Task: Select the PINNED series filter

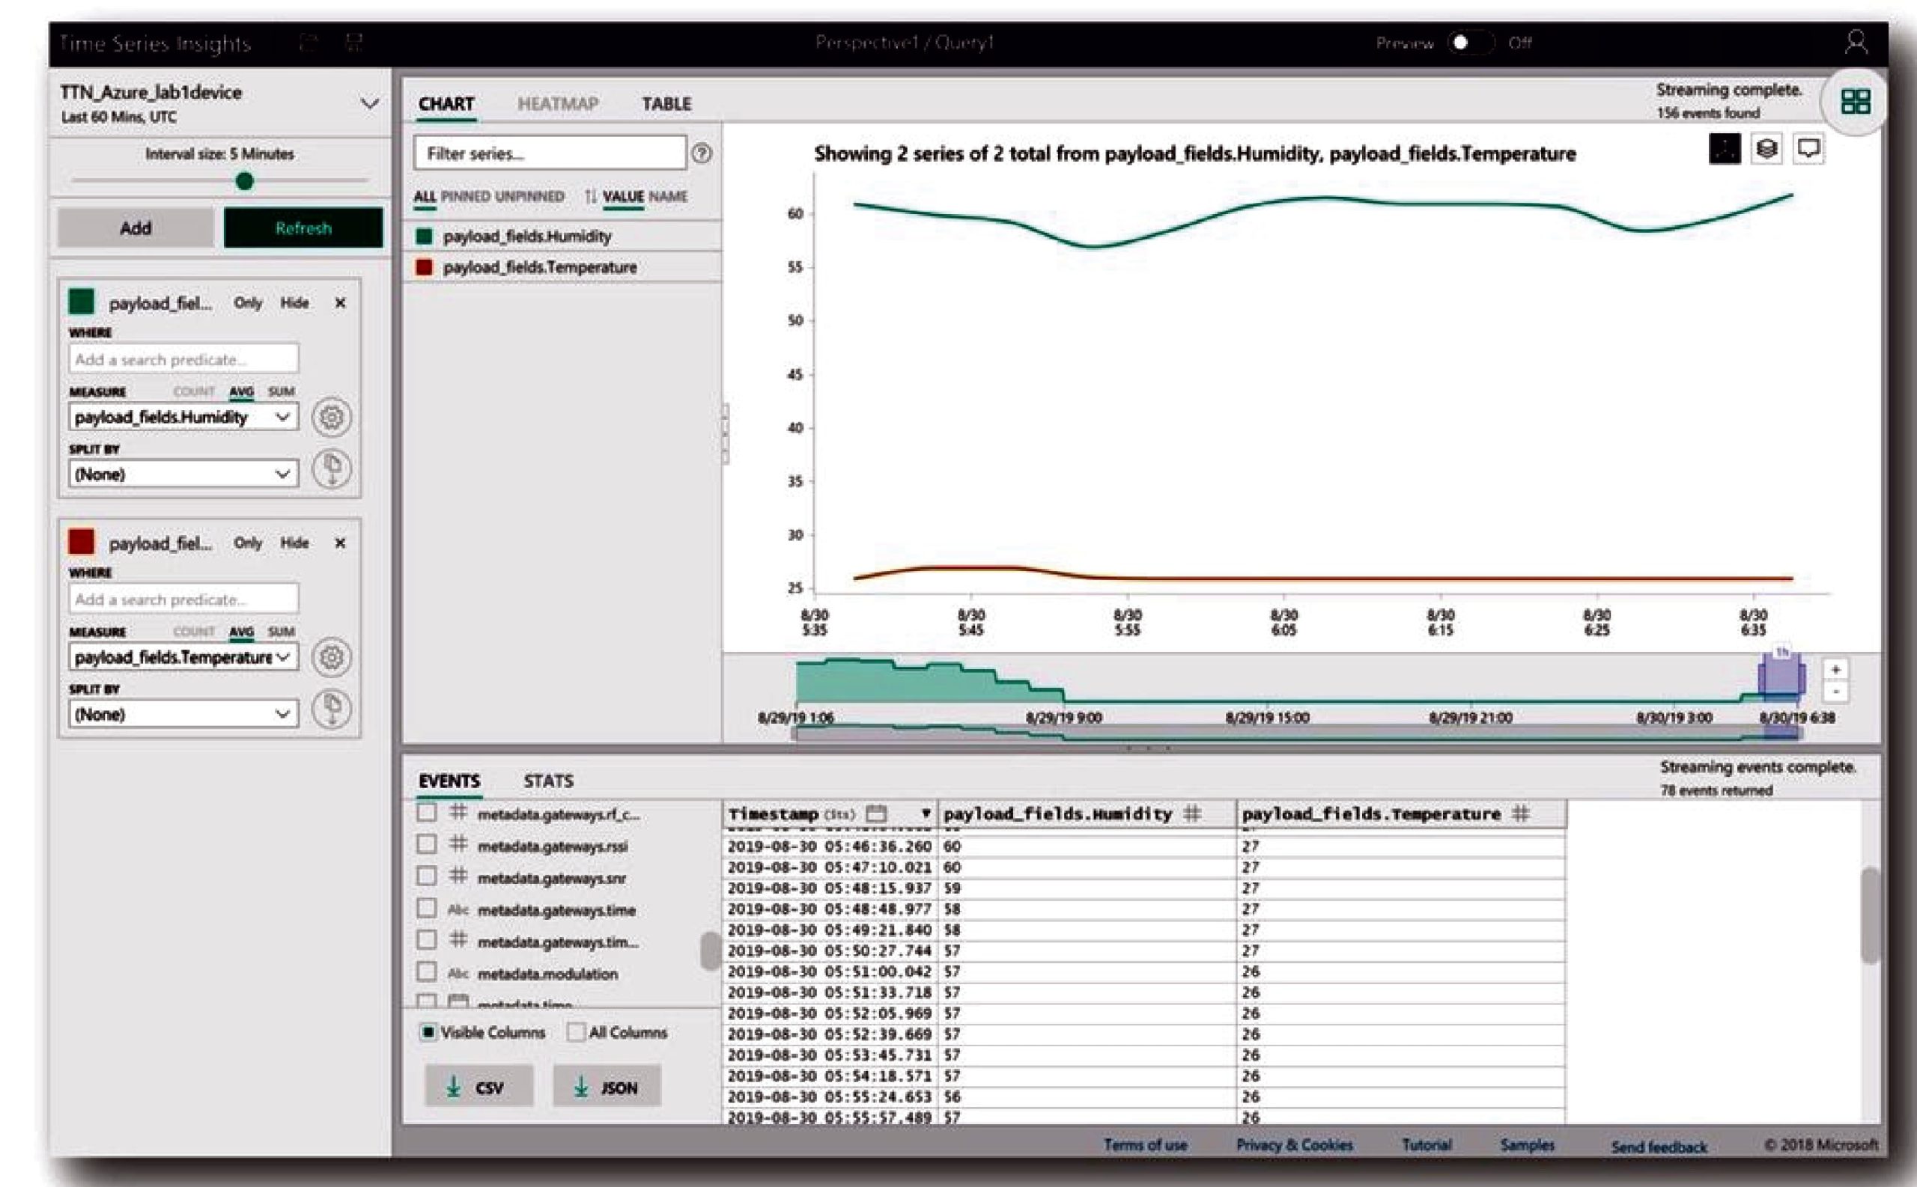Action: 465,196
